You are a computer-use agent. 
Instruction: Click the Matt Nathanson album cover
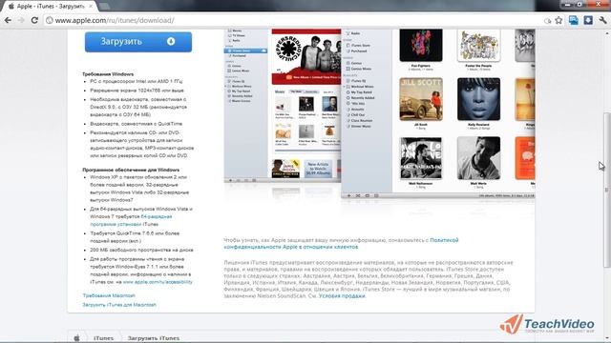coord(421,158)
